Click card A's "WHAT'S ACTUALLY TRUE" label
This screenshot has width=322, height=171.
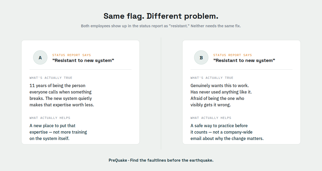(x=51, y=78)
